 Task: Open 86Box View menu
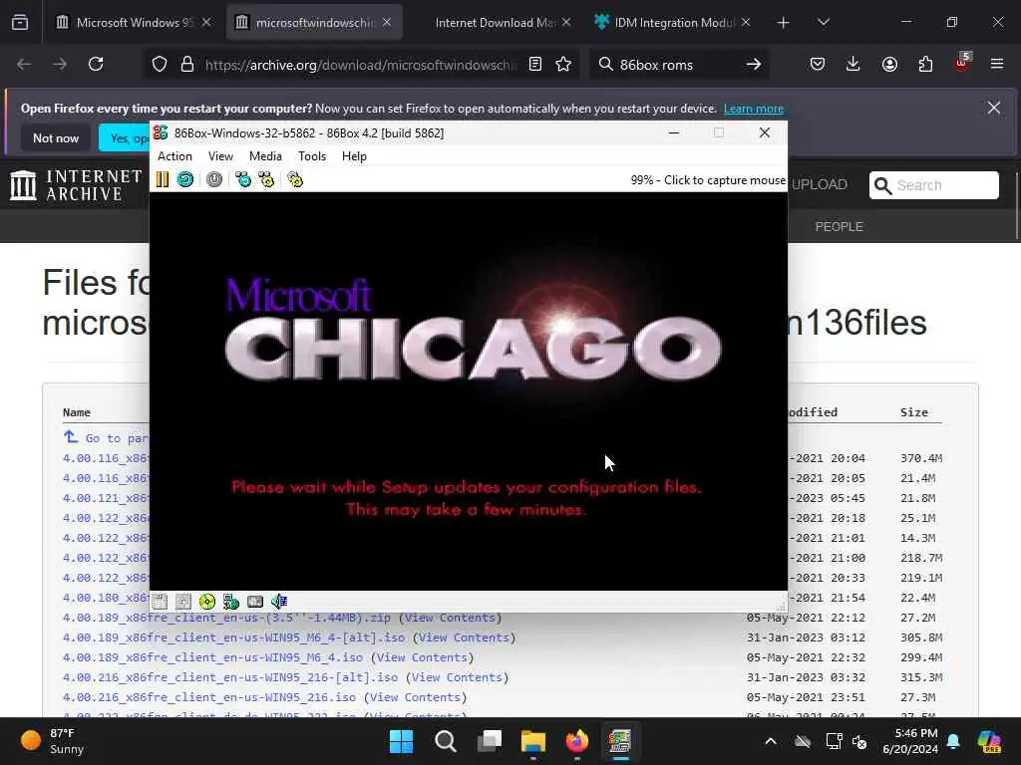[220, 156]
